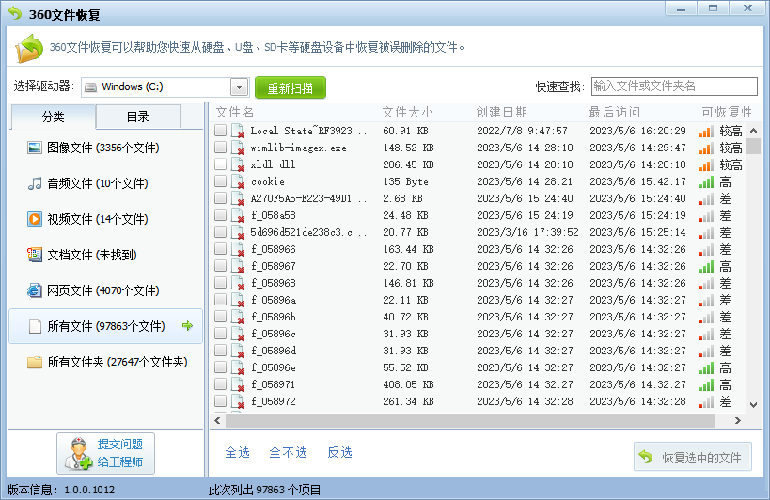Click the drive icon in the Windows (C:) selector
Image resolution: width=770 pixels, height=500 pixels.
point(91,87)
